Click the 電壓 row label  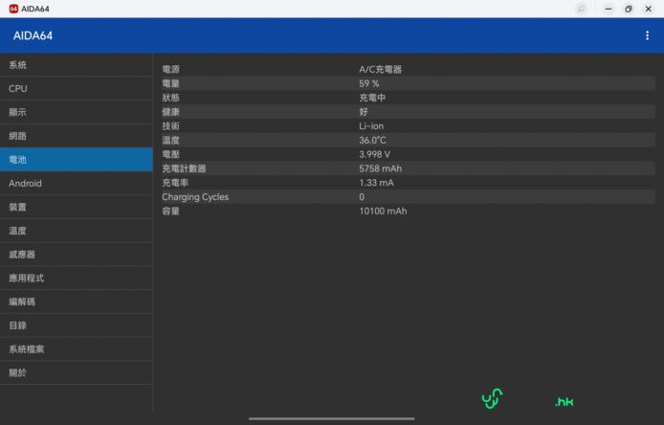pyautogui.click(x=170, y=154)
